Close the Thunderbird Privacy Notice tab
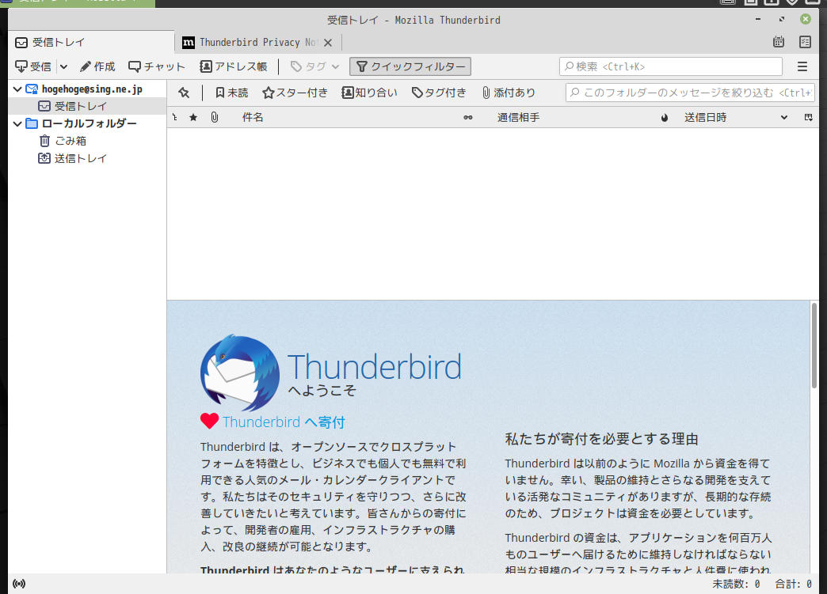Viewport: 827px width, 594px height. [x=328, y=43]
